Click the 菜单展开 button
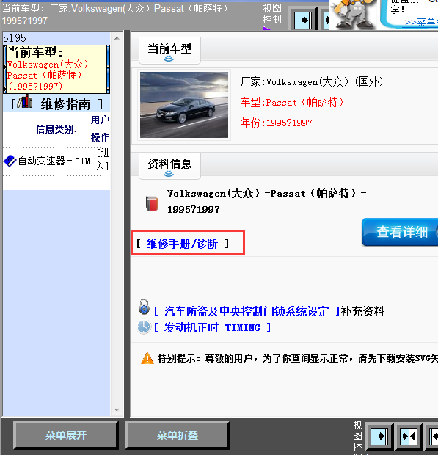The height and width of the screenshot is (455, 438). coord(66,435)
